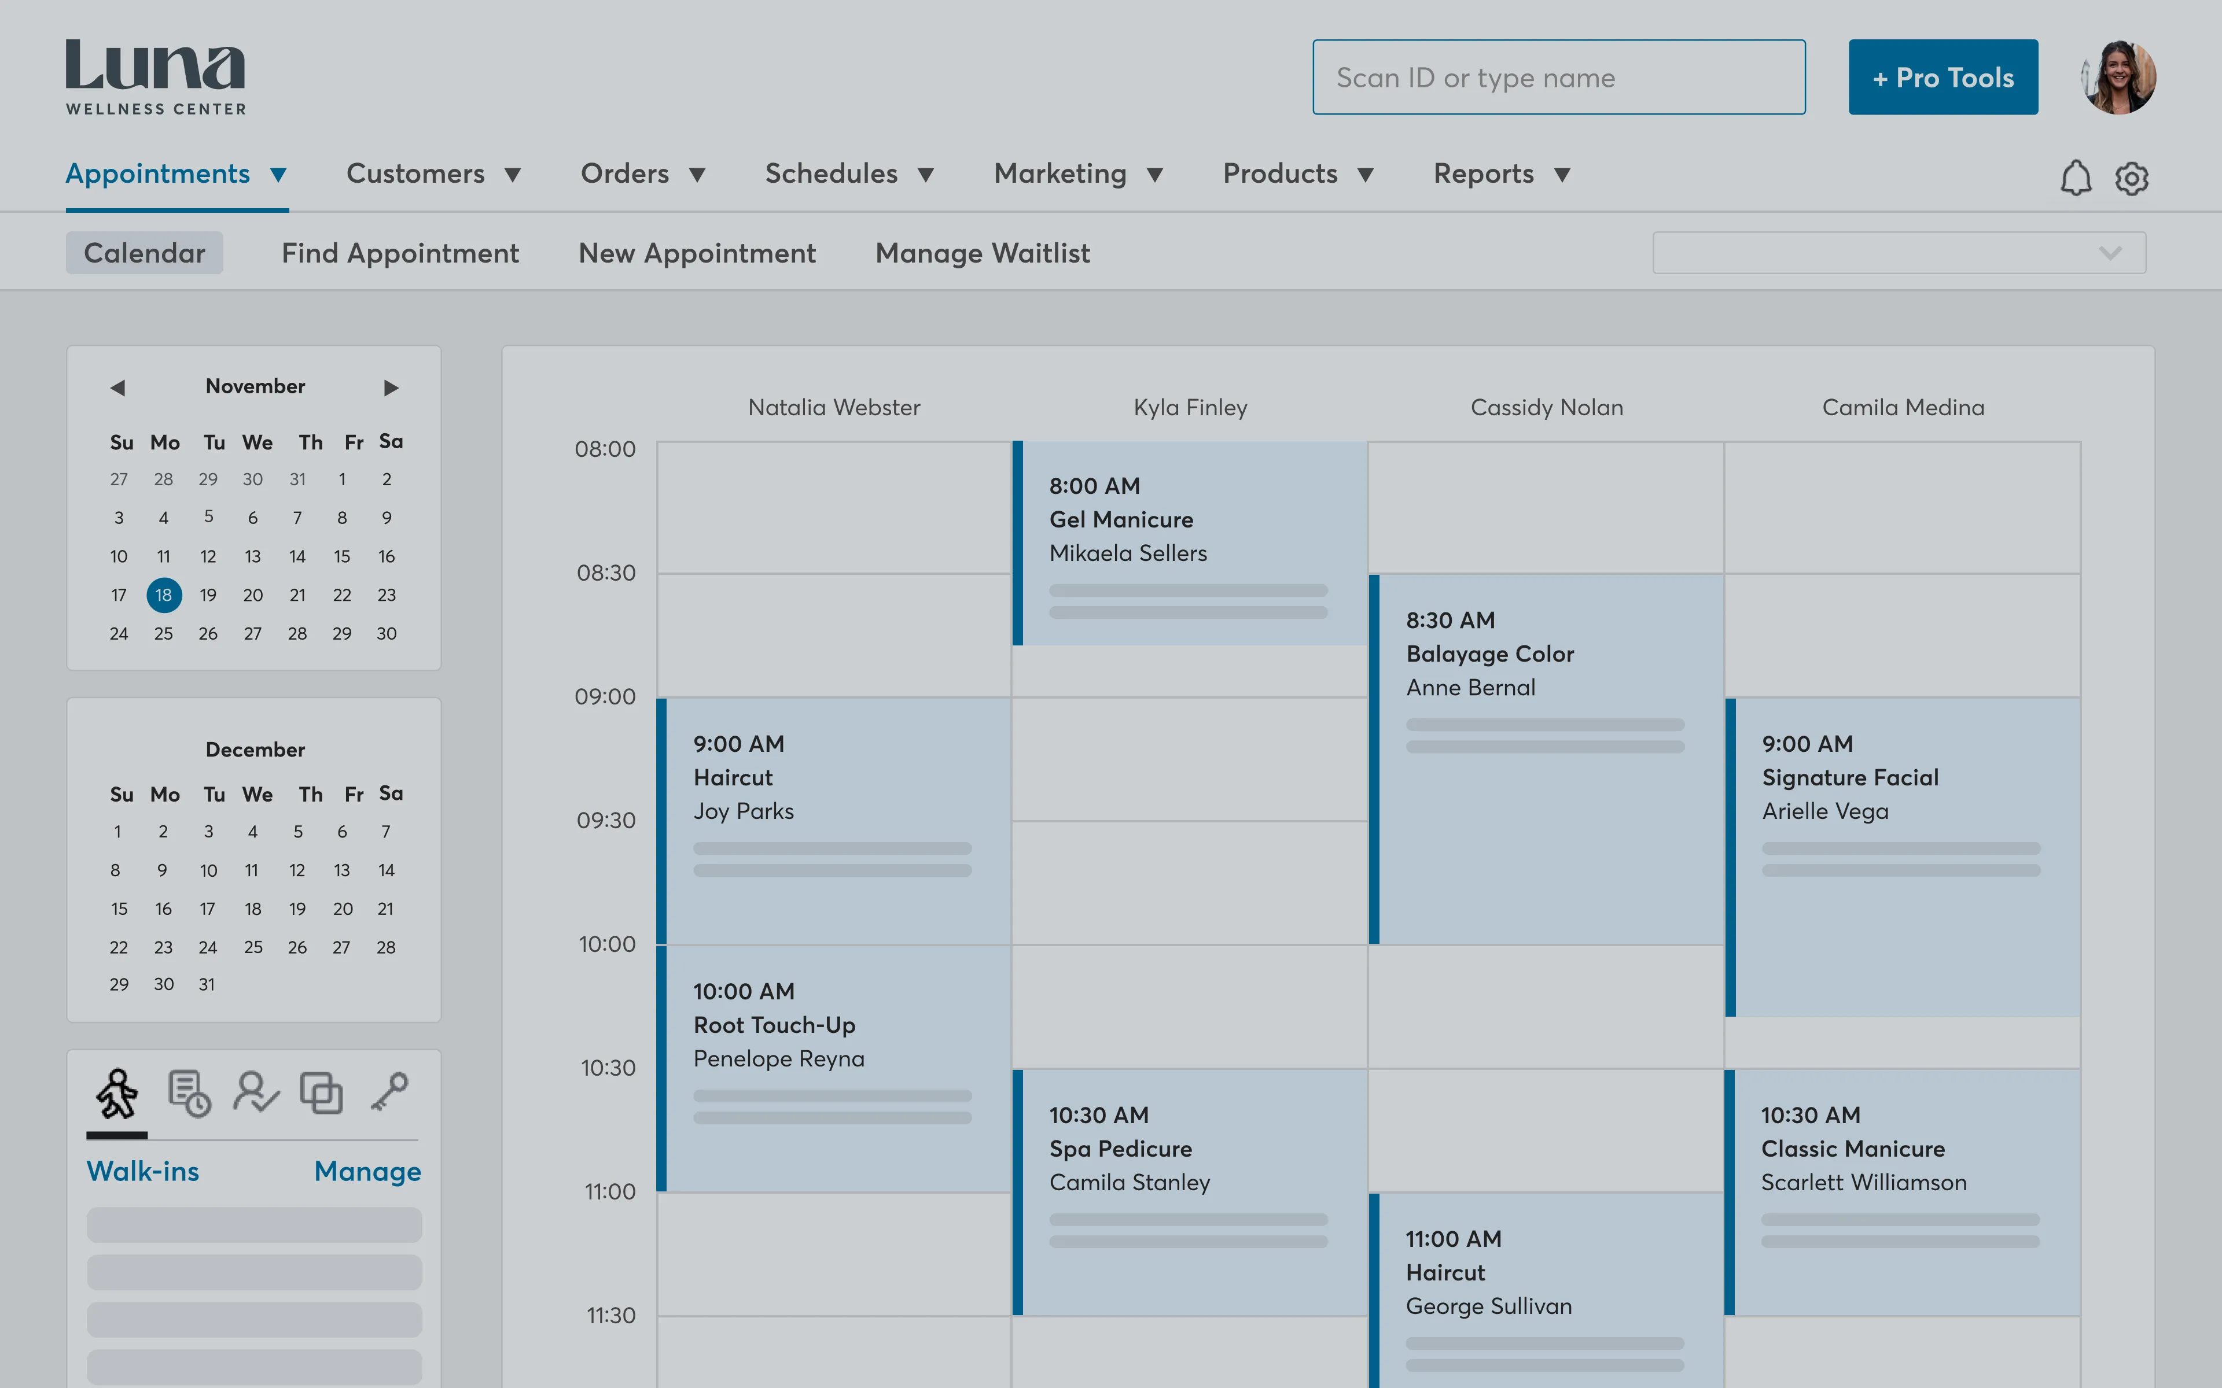
Task: Advance mini calendar to next month arrow
Action: click(x=391, y=387)
